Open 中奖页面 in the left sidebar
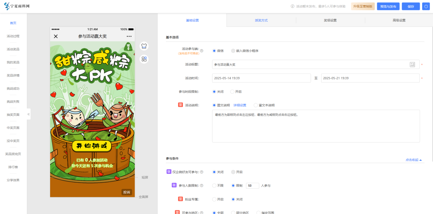 [13, 128]
